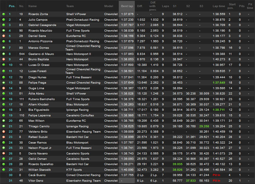Screen dimensions: 255x184
Task: Click the status indicator for Gabriel Casagrande
Action: (4, 25)
